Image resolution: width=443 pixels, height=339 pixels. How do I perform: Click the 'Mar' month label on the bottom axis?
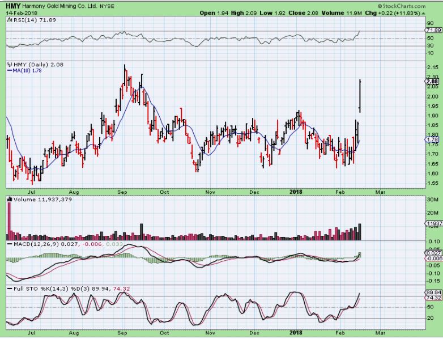click(x=380, y=333)
